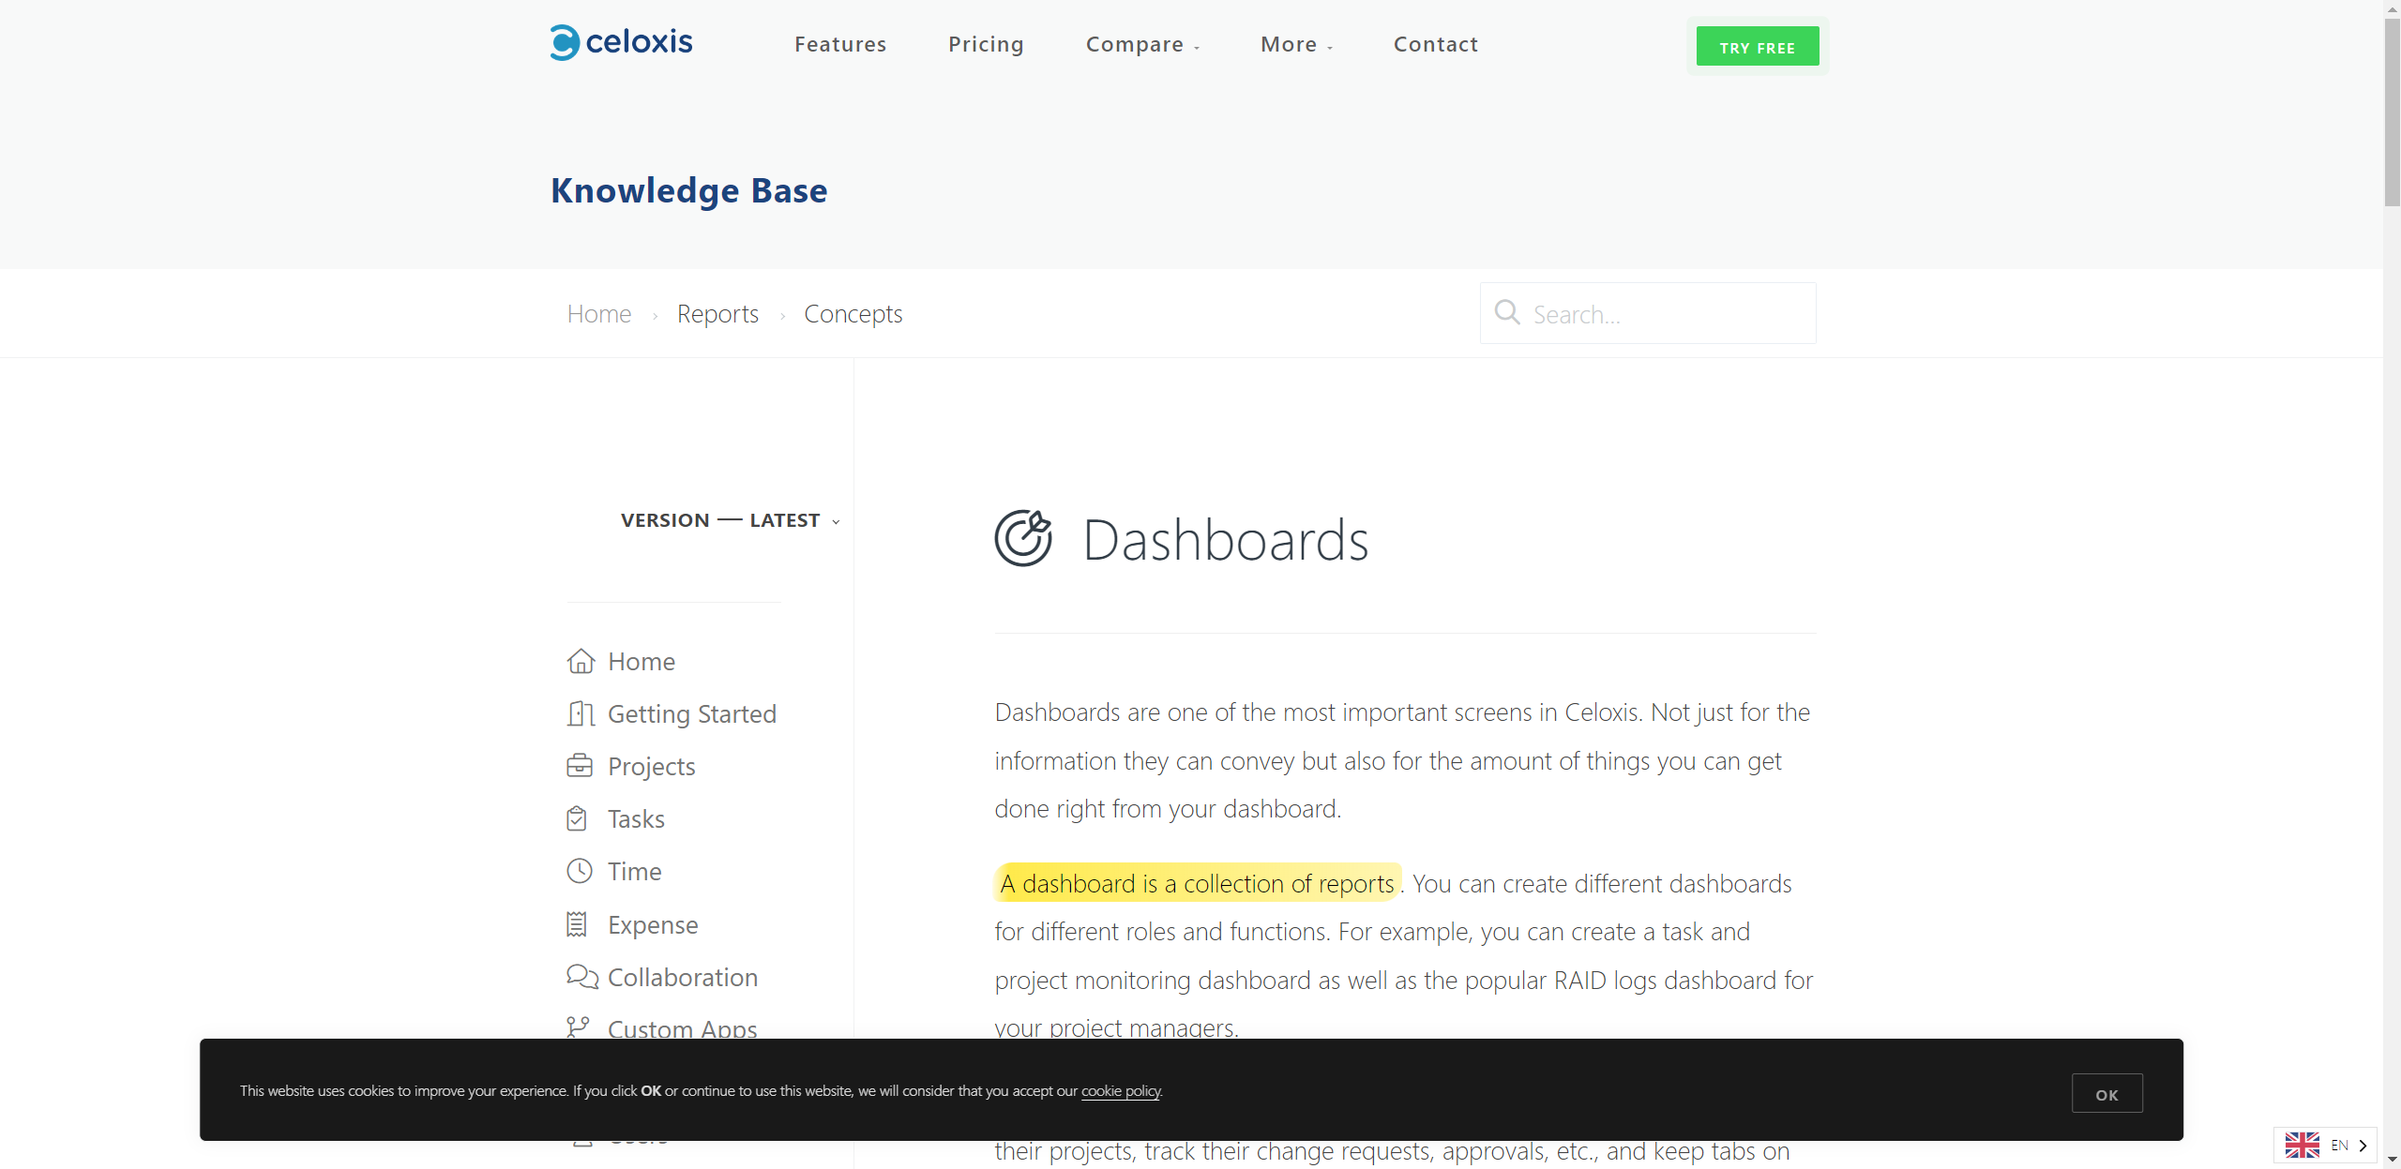
Task: Click the Collaboration chat bubbles icon
Action: coord(582,977)
